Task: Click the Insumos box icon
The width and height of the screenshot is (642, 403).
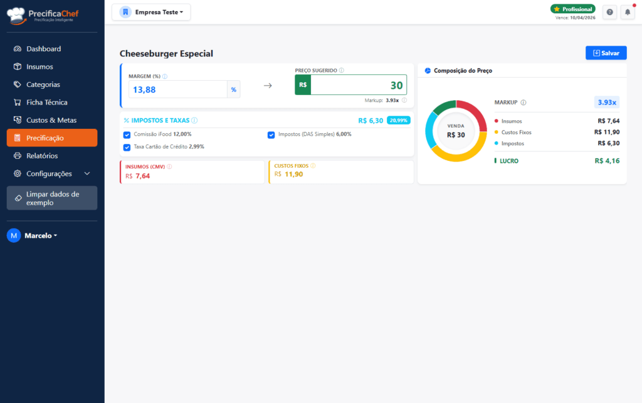Action: tap(17, 66)
